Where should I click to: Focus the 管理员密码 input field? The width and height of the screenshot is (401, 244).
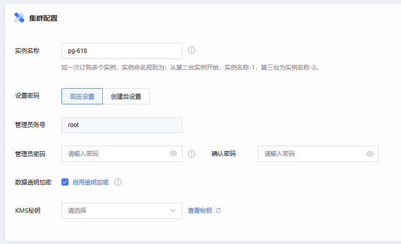click(x=116, y=154)
